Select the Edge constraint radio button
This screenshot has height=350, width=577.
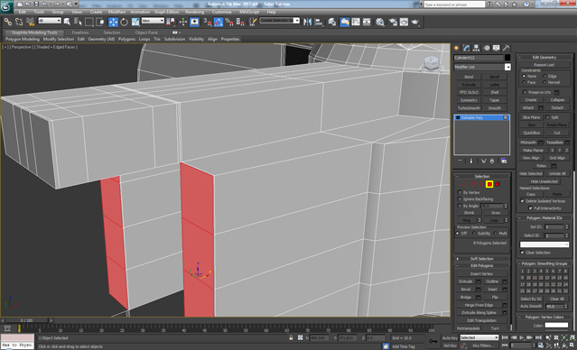point(544,76)
